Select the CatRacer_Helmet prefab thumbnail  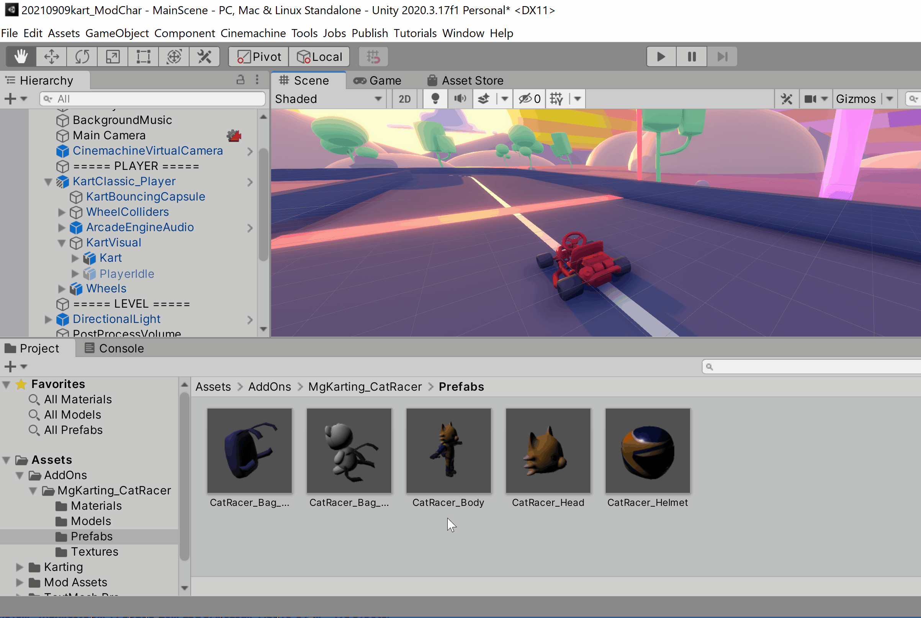pyautogui.click(x=648, y=451)
